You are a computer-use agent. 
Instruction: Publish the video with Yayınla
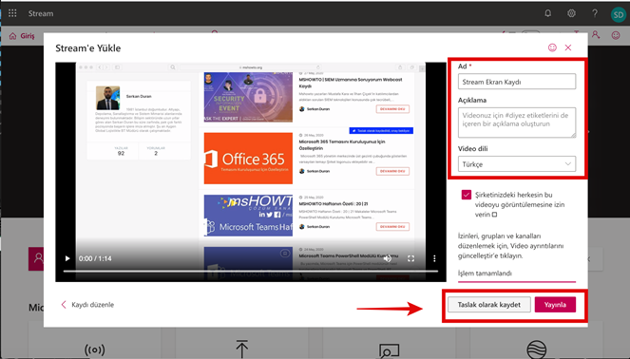(555, 304)
